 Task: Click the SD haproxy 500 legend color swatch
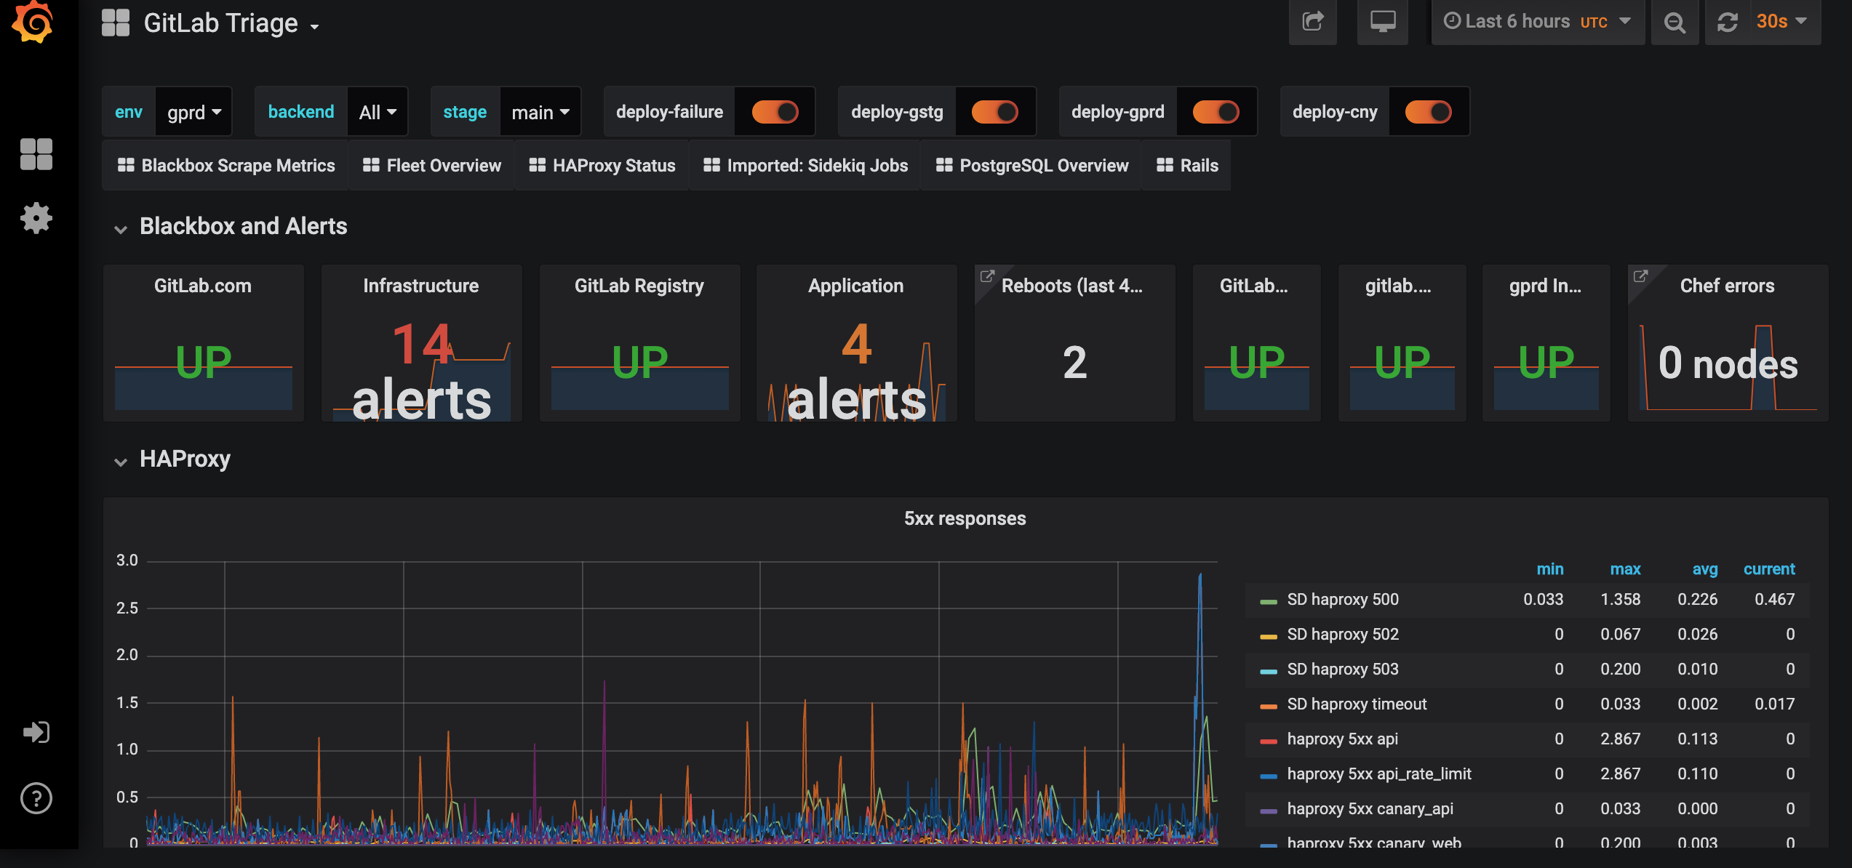coord(1269,601)
